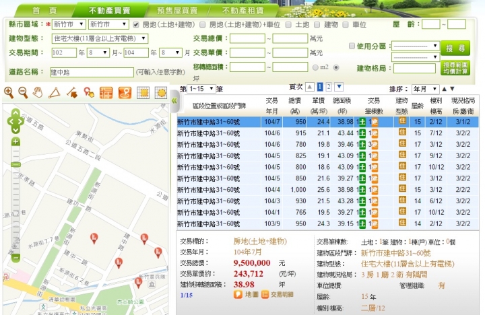Switch to the 預售屋買賣 tab

(176, 11)
